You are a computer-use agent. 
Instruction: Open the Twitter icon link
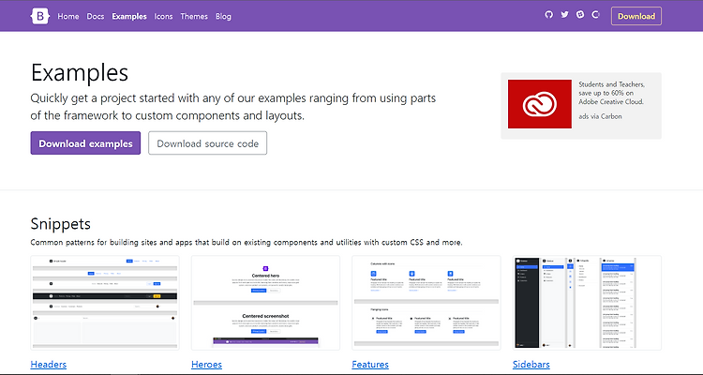564,15
